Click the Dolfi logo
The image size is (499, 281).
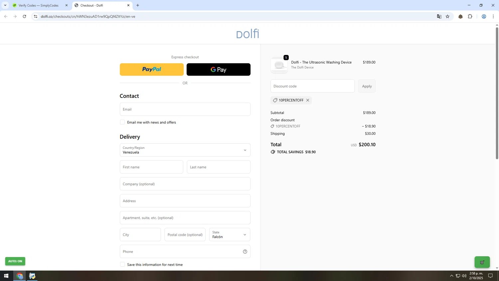[248, 34]
